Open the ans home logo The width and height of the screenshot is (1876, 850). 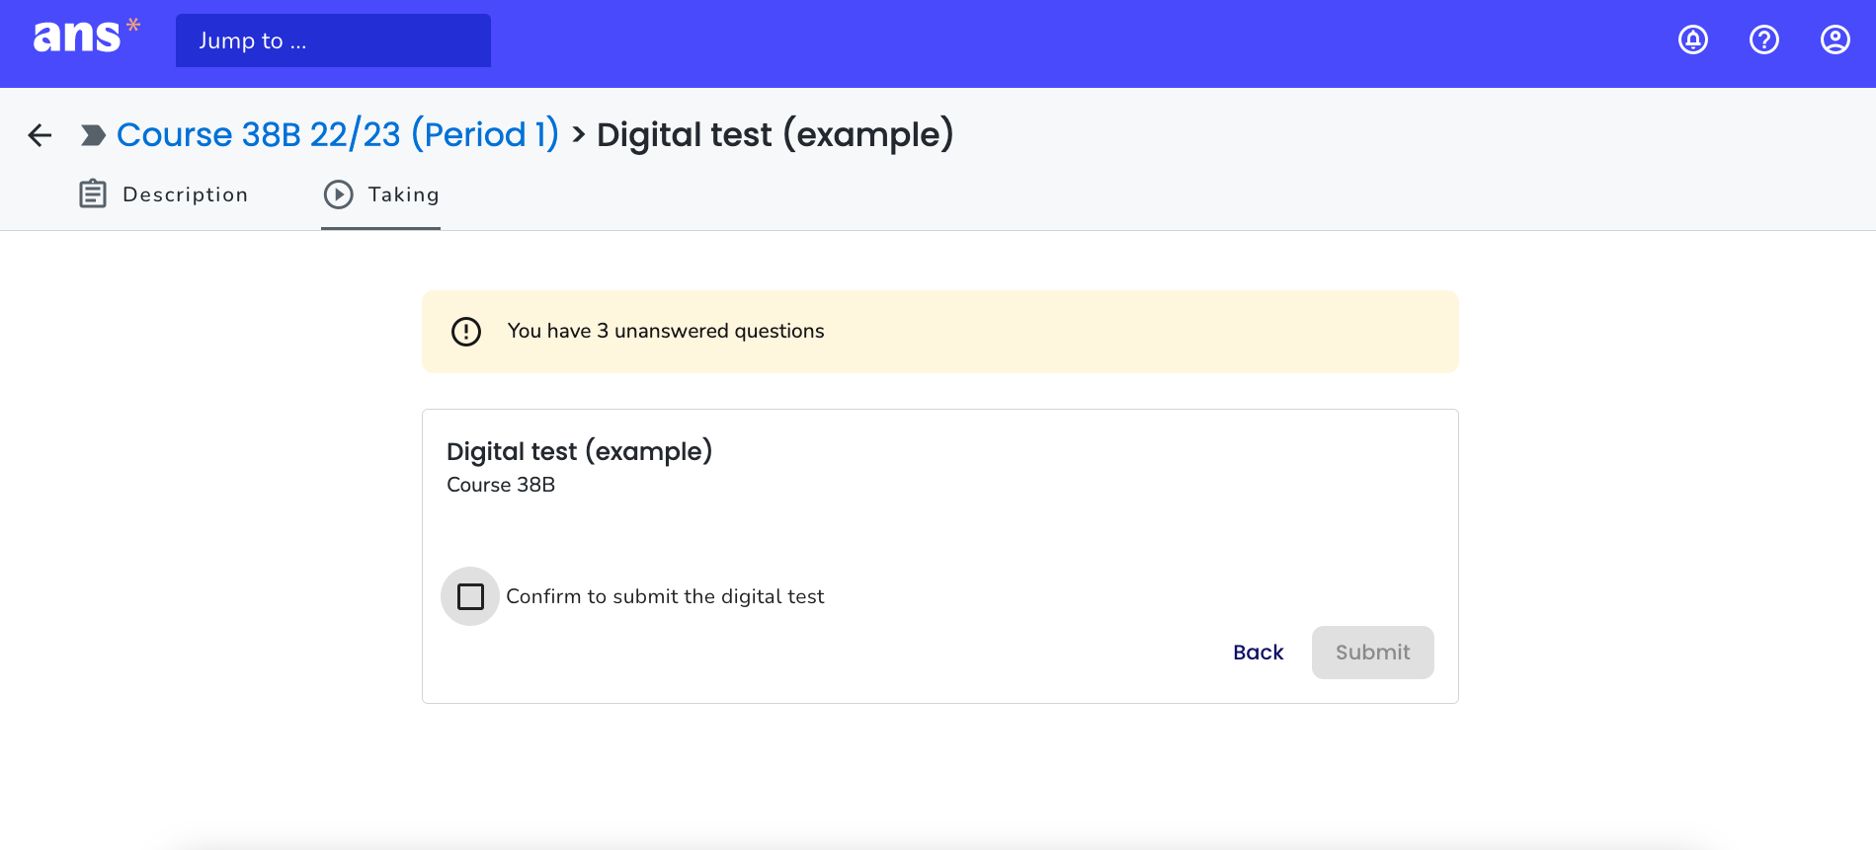click(87, 37)
